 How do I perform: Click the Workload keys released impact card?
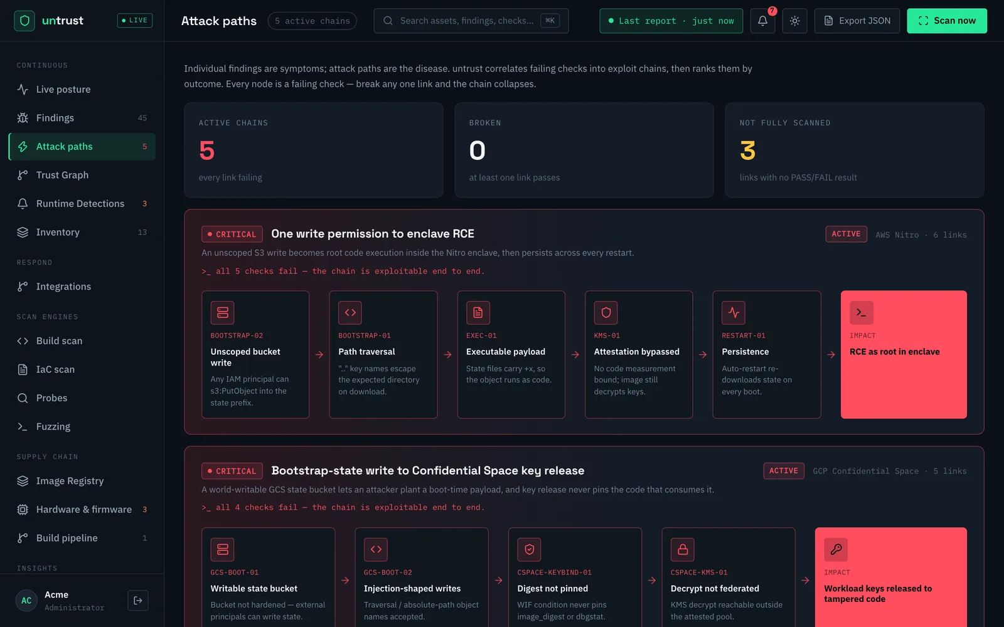pyautogui.click(x=891, y=577)
